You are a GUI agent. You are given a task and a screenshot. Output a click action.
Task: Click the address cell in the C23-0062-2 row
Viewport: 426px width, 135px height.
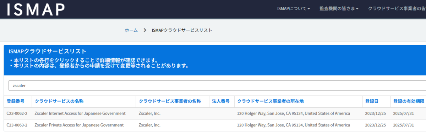click(294, 113)
